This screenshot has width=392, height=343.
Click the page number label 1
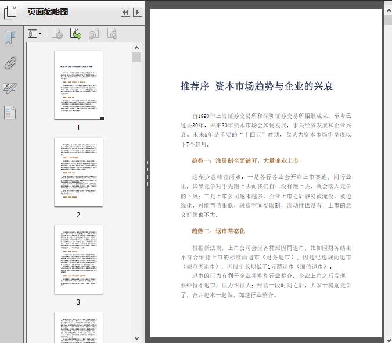point(78,127)
